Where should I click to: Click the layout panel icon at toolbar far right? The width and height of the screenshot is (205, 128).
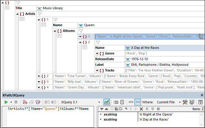click(201, 102)
